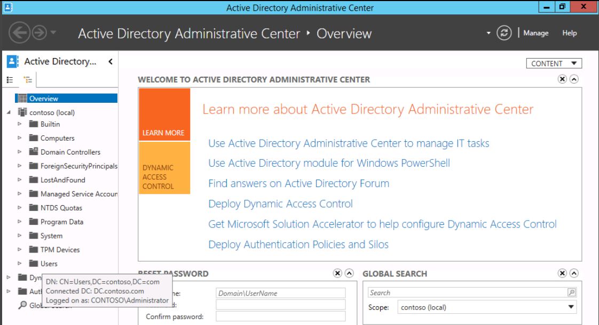Switch to list view icon in navigation pane
This screenshot has height=325, width=599.
point(10,80)
